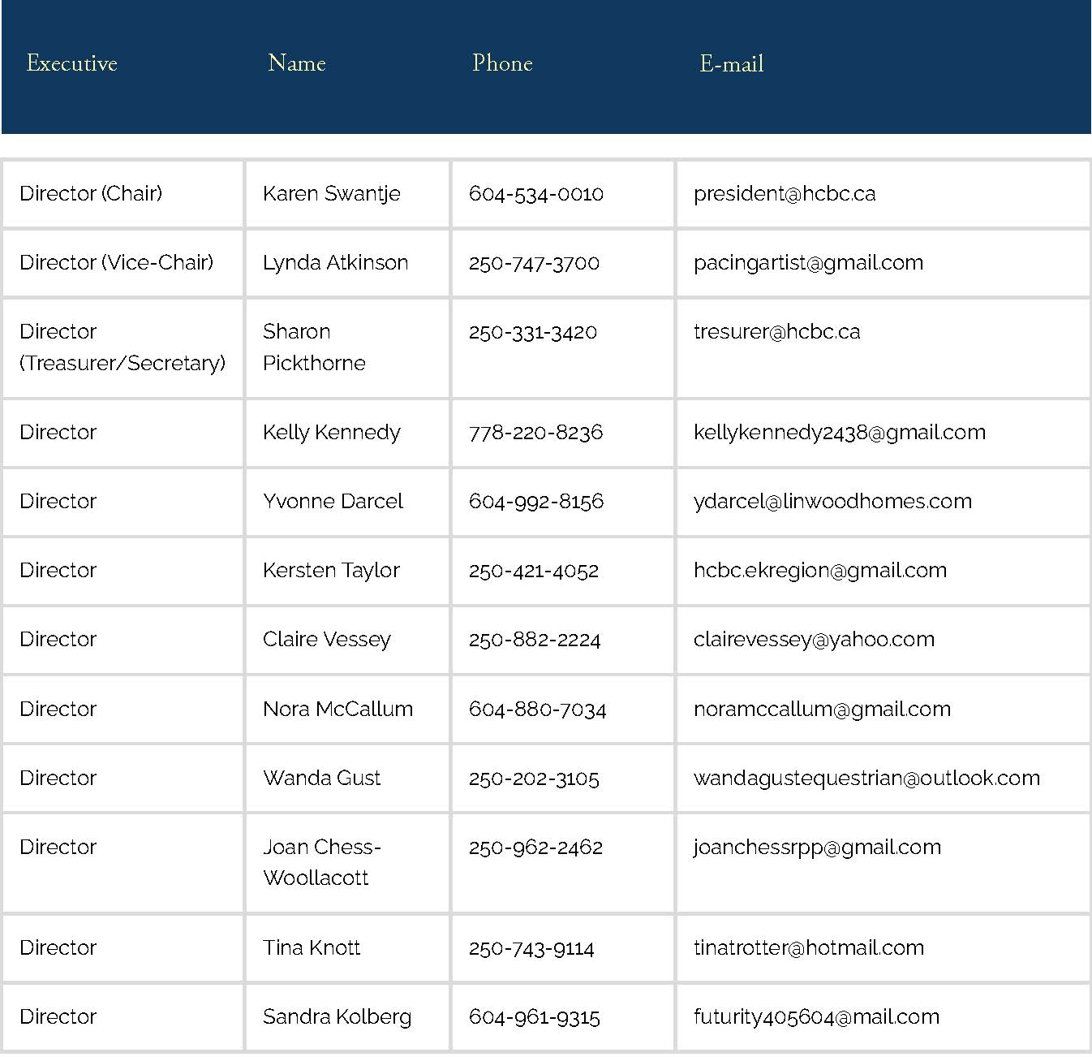Click the Executive column header
The image size is (1092, 1057).
[x=71, y=63]
